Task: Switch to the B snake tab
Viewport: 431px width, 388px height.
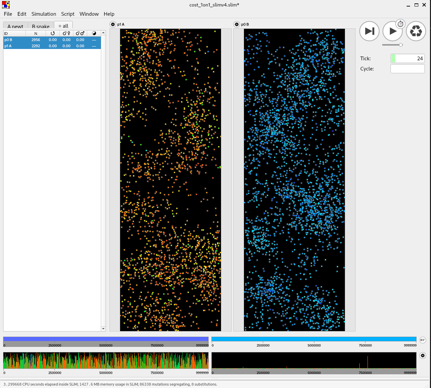Action: (40, 26)
